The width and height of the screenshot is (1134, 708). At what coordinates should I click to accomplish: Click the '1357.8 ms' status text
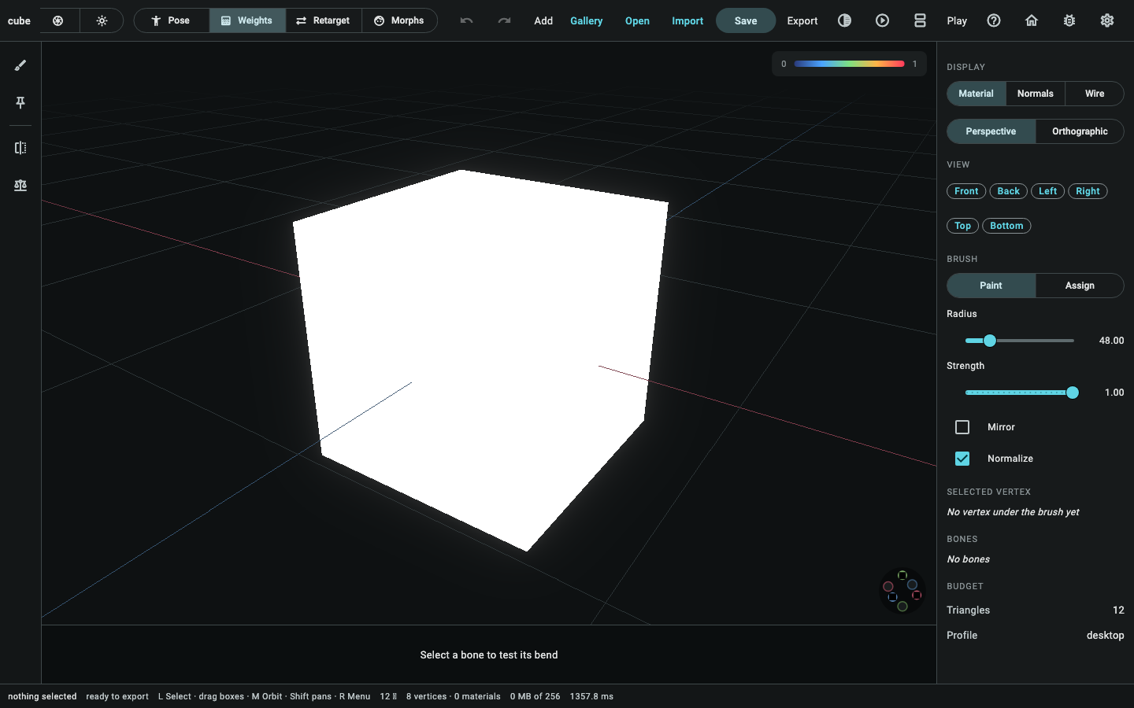click(591, 696)
